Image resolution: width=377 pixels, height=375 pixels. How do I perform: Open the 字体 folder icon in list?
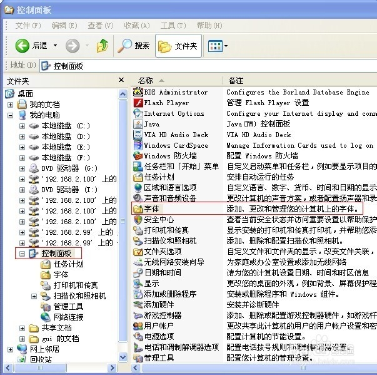(138, 208)
